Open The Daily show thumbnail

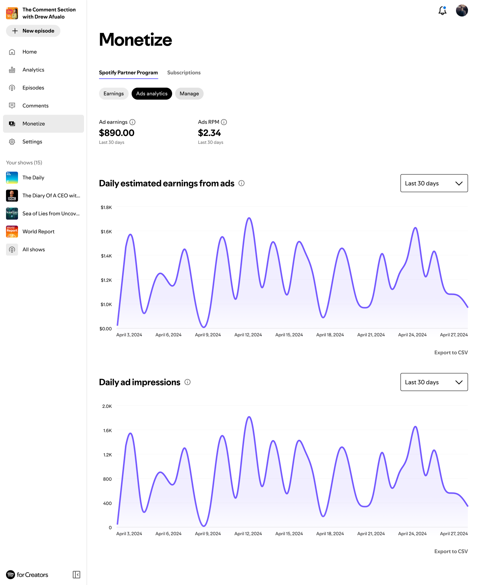coord(12,178)
